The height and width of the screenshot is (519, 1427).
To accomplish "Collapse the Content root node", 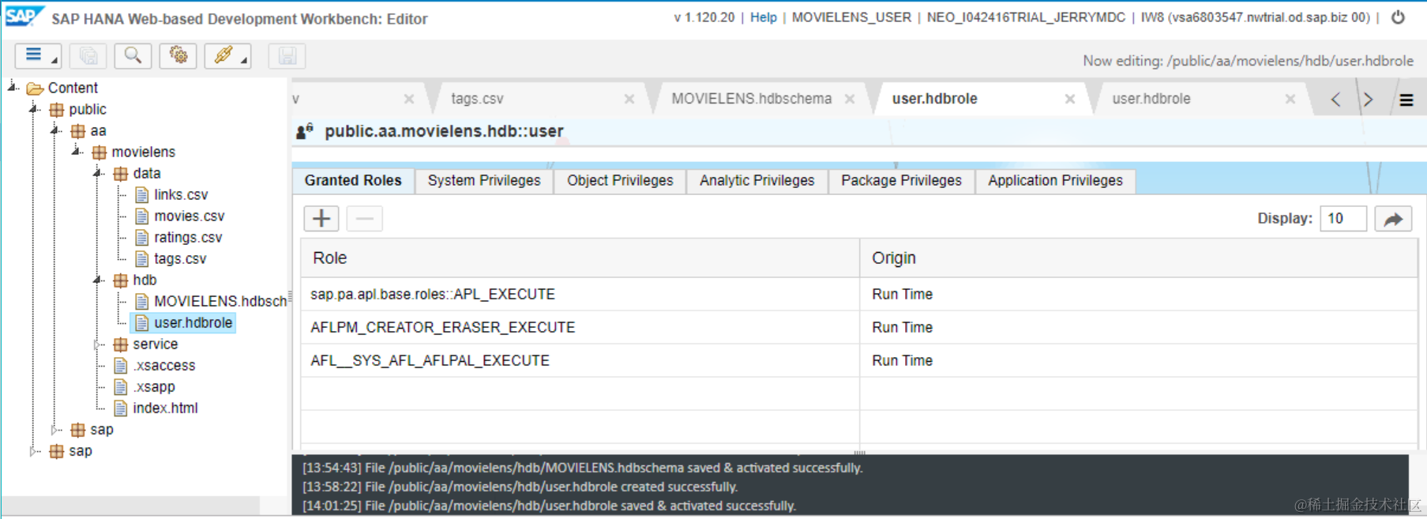I will point(13,87).
